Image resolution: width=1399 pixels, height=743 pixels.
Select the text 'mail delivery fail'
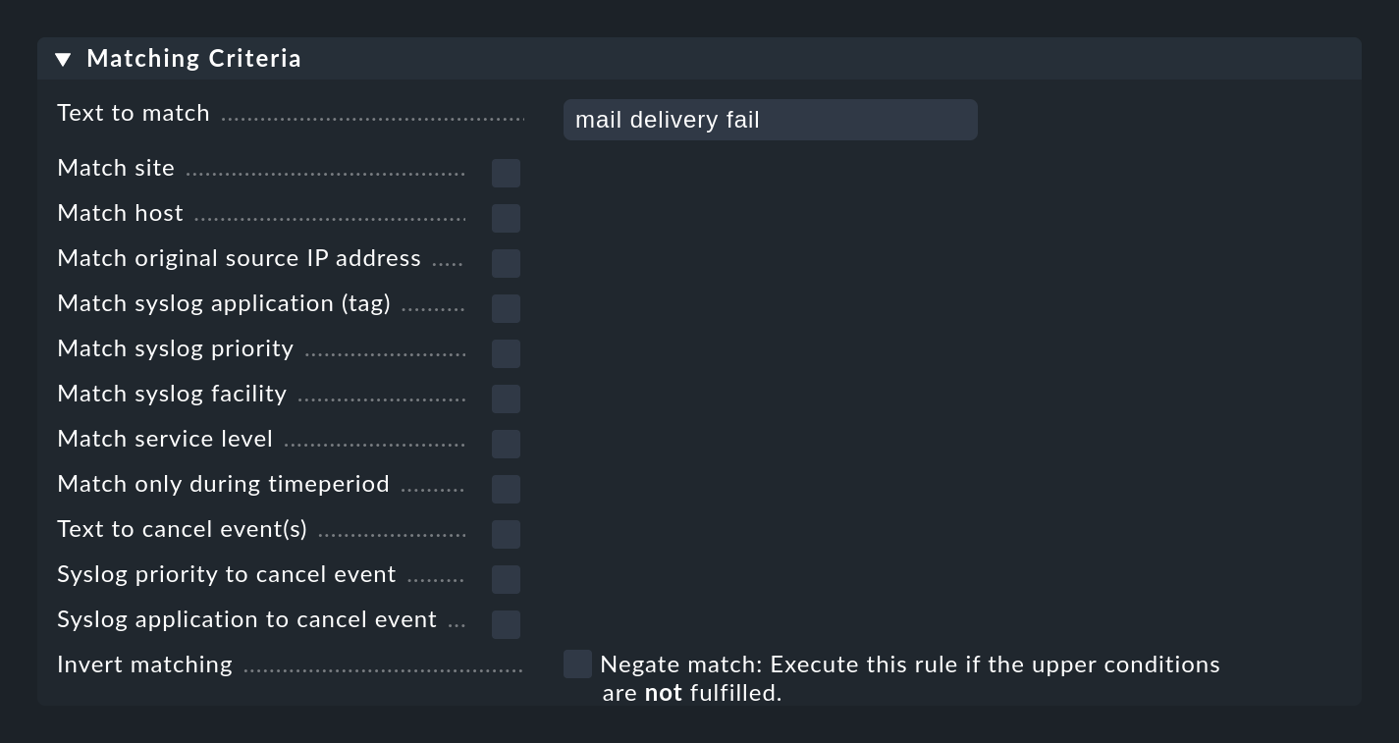pos(668,119)
